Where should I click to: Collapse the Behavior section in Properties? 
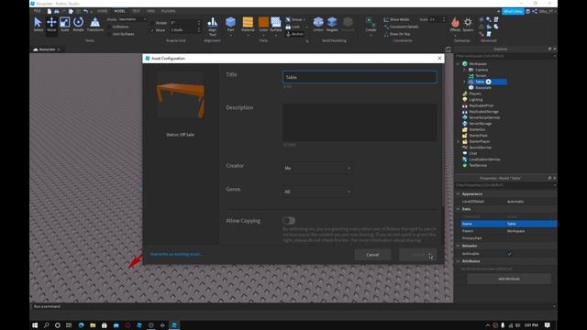pos(458,246)
